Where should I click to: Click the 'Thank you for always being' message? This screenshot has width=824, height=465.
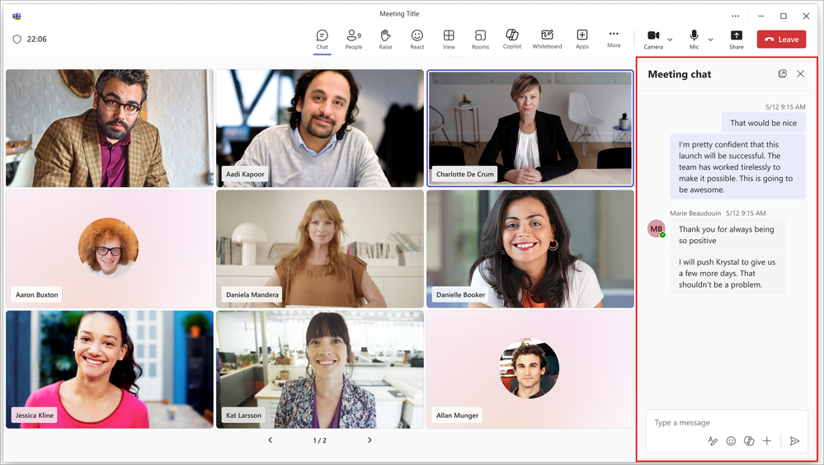(x=727, y=234)
